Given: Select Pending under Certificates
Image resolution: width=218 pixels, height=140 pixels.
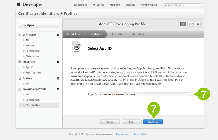Looking at the screenshot, I should click(30, 46).
